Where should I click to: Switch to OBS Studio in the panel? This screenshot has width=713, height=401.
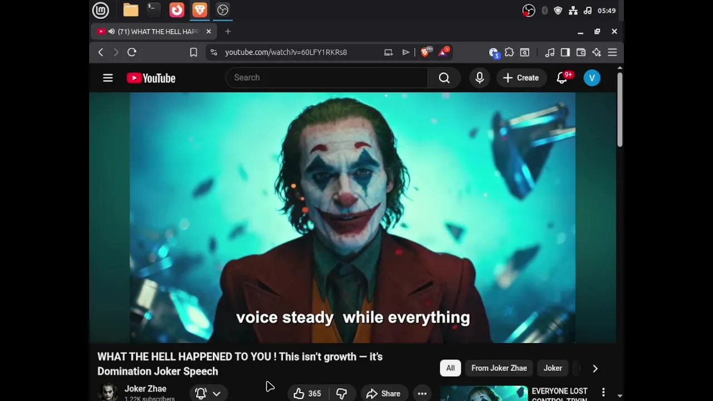(x=222, y=10)
